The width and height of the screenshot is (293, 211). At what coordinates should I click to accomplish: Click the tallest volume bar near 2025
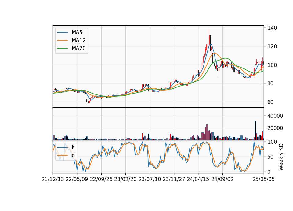pos(255,131)
